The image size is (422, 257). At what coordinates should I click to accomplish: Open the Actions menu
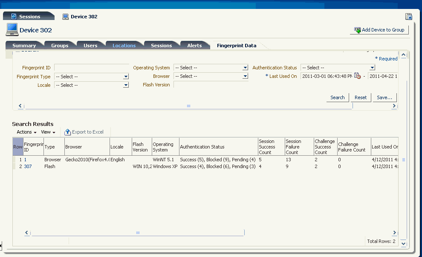click(x=26, y=132)
